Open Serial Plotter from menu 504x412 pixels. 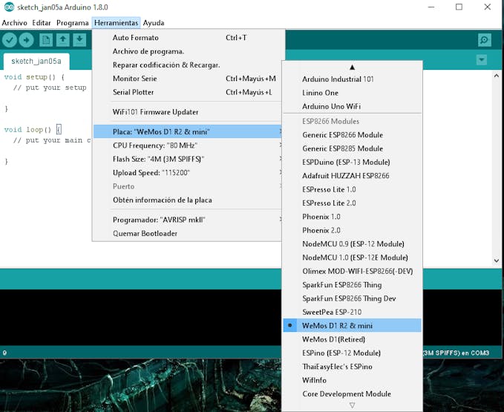pyautogui.click(x=188, y=92)
